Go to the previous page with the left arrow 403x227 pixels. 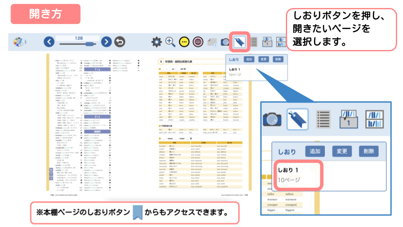(49, 42)
